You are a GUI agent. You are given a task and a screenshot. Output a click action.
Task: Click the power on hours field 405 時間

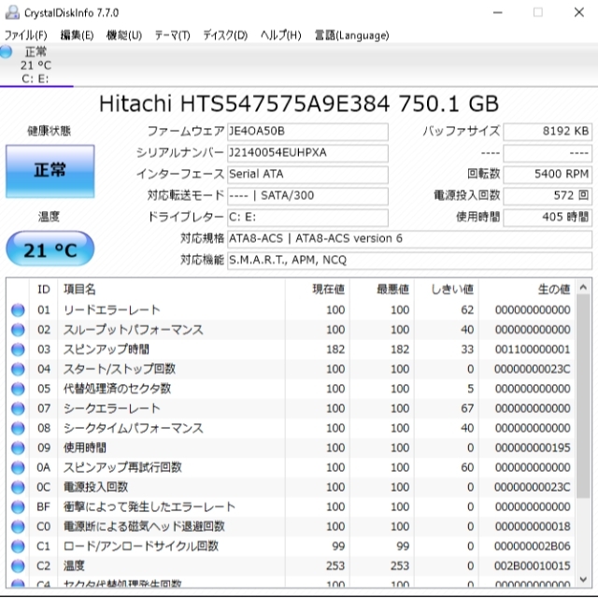(x=548, y=218)
